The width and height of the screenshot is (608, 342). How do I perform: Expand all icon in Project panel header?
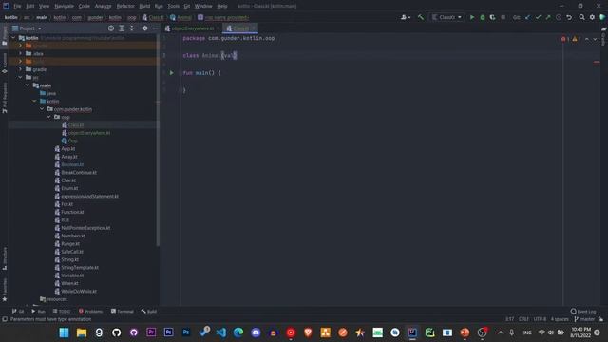coord(122,28)
